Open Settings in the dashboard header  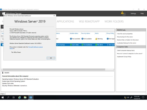133,13
